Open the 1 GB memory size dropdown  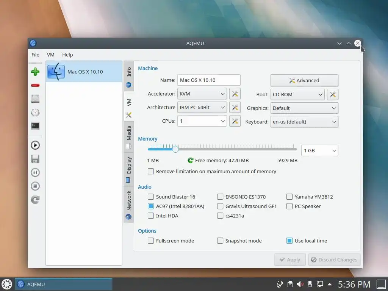pyautogui.click(x=319, y=150)
